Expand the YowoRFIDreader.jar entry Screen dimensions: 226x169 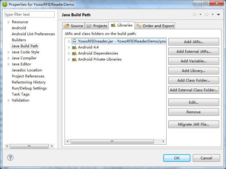tap(69, 41)
